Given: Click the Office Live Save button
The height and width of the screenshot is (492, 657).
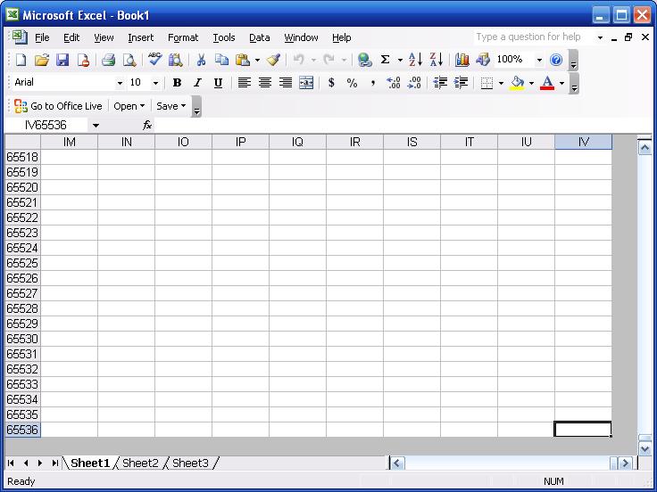Looking at the screenshot, I should (171, 106).
